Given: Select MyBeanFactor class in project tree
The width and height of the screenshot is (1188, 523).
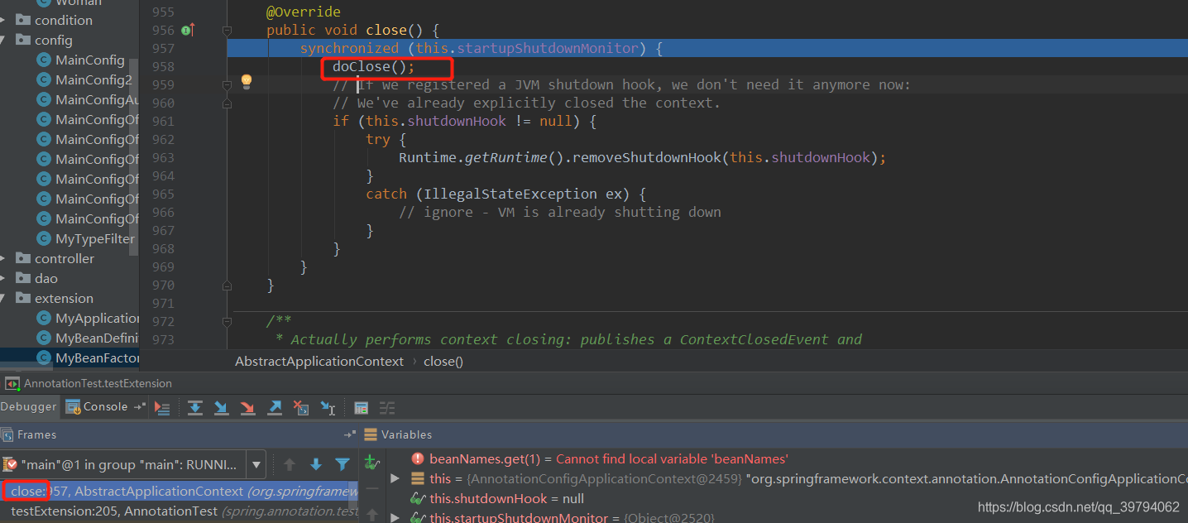Looking at the screenshot, I should [98, 357].
